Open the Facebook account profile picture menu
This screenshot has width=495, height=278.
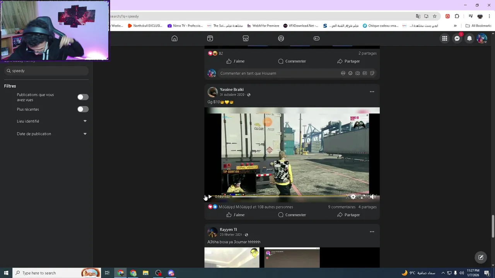482,38
